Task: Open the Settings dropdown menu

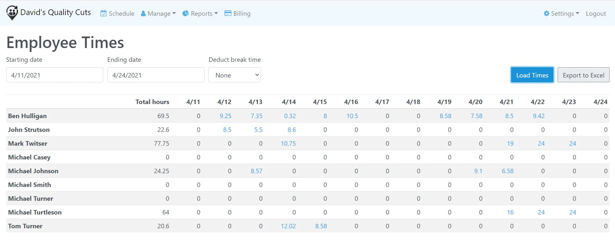Action: tap(561, 13)
